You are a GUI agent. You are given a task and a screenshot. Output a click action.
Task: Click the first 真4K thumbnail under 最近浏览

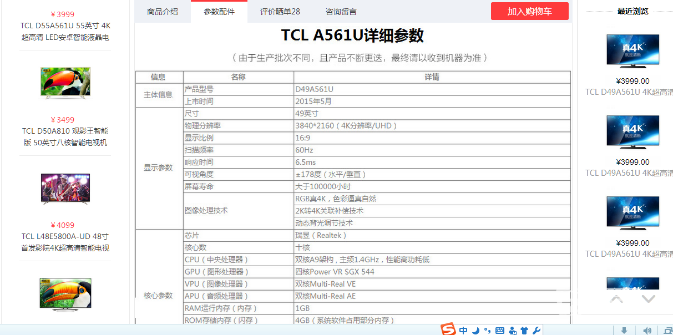(x=633, y=52)
